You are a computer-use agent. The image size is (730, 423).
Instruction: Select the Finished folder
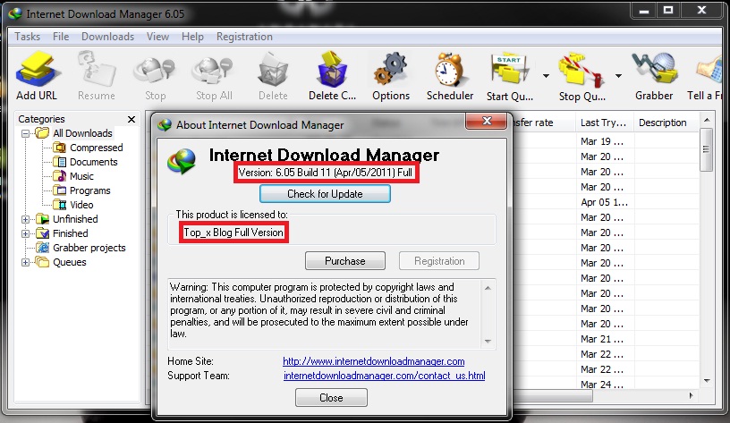pyautogui.click(x=63, y=233)
